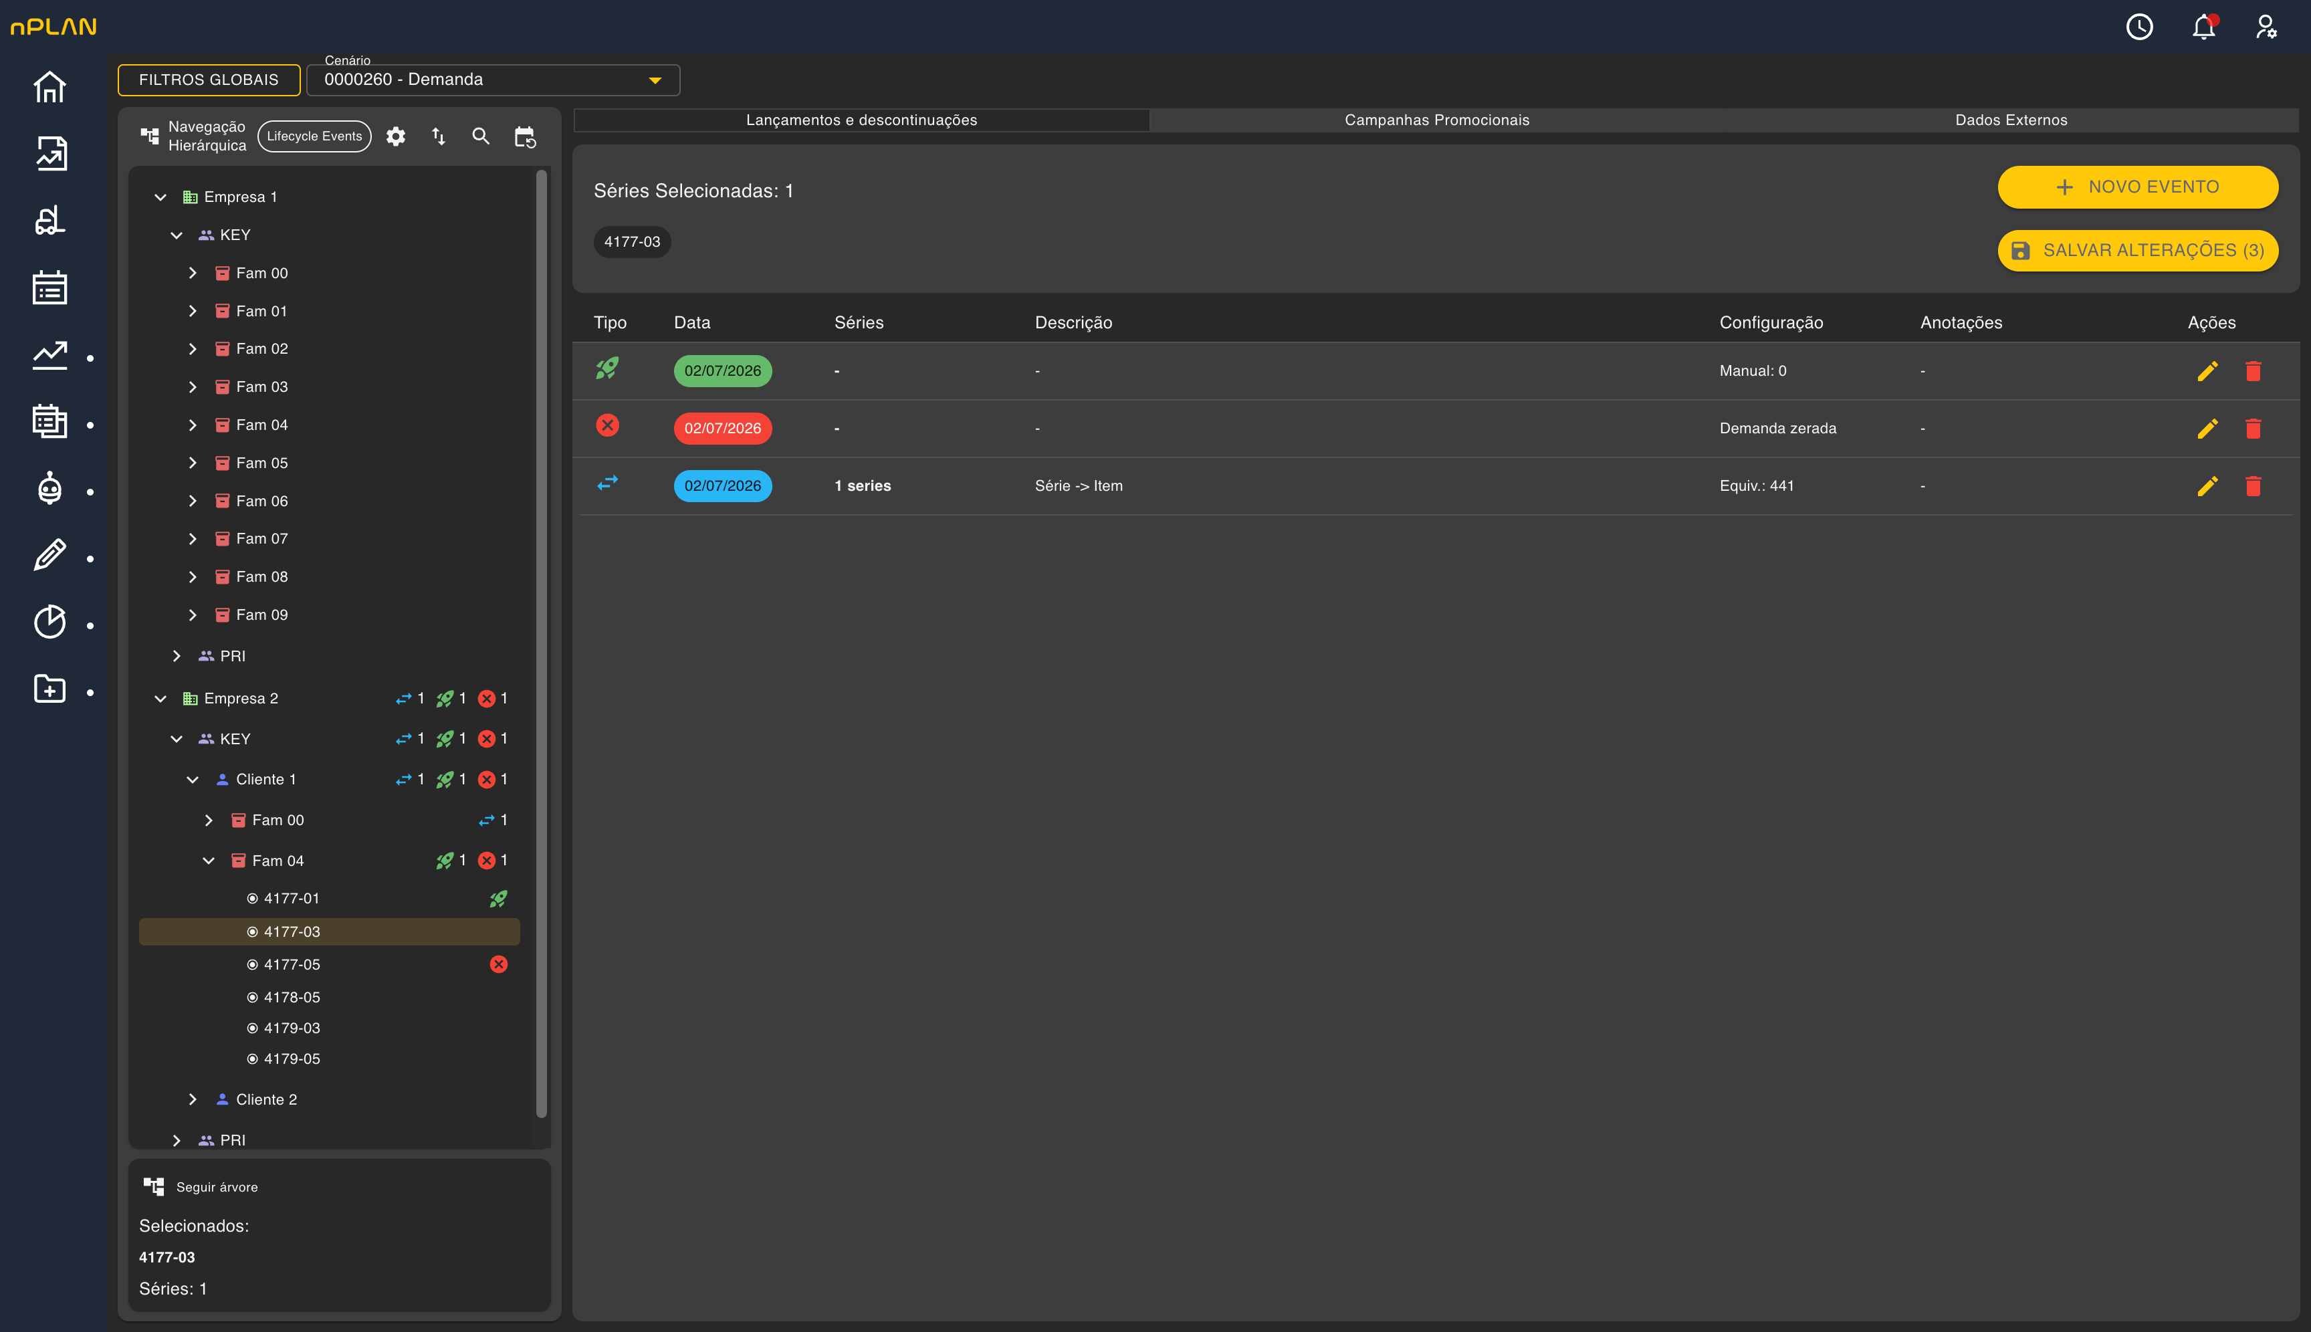2311x1332 pixels.
Task: Click the blue 02/07/2026 date badge
Action: click(x=723, y=485)
